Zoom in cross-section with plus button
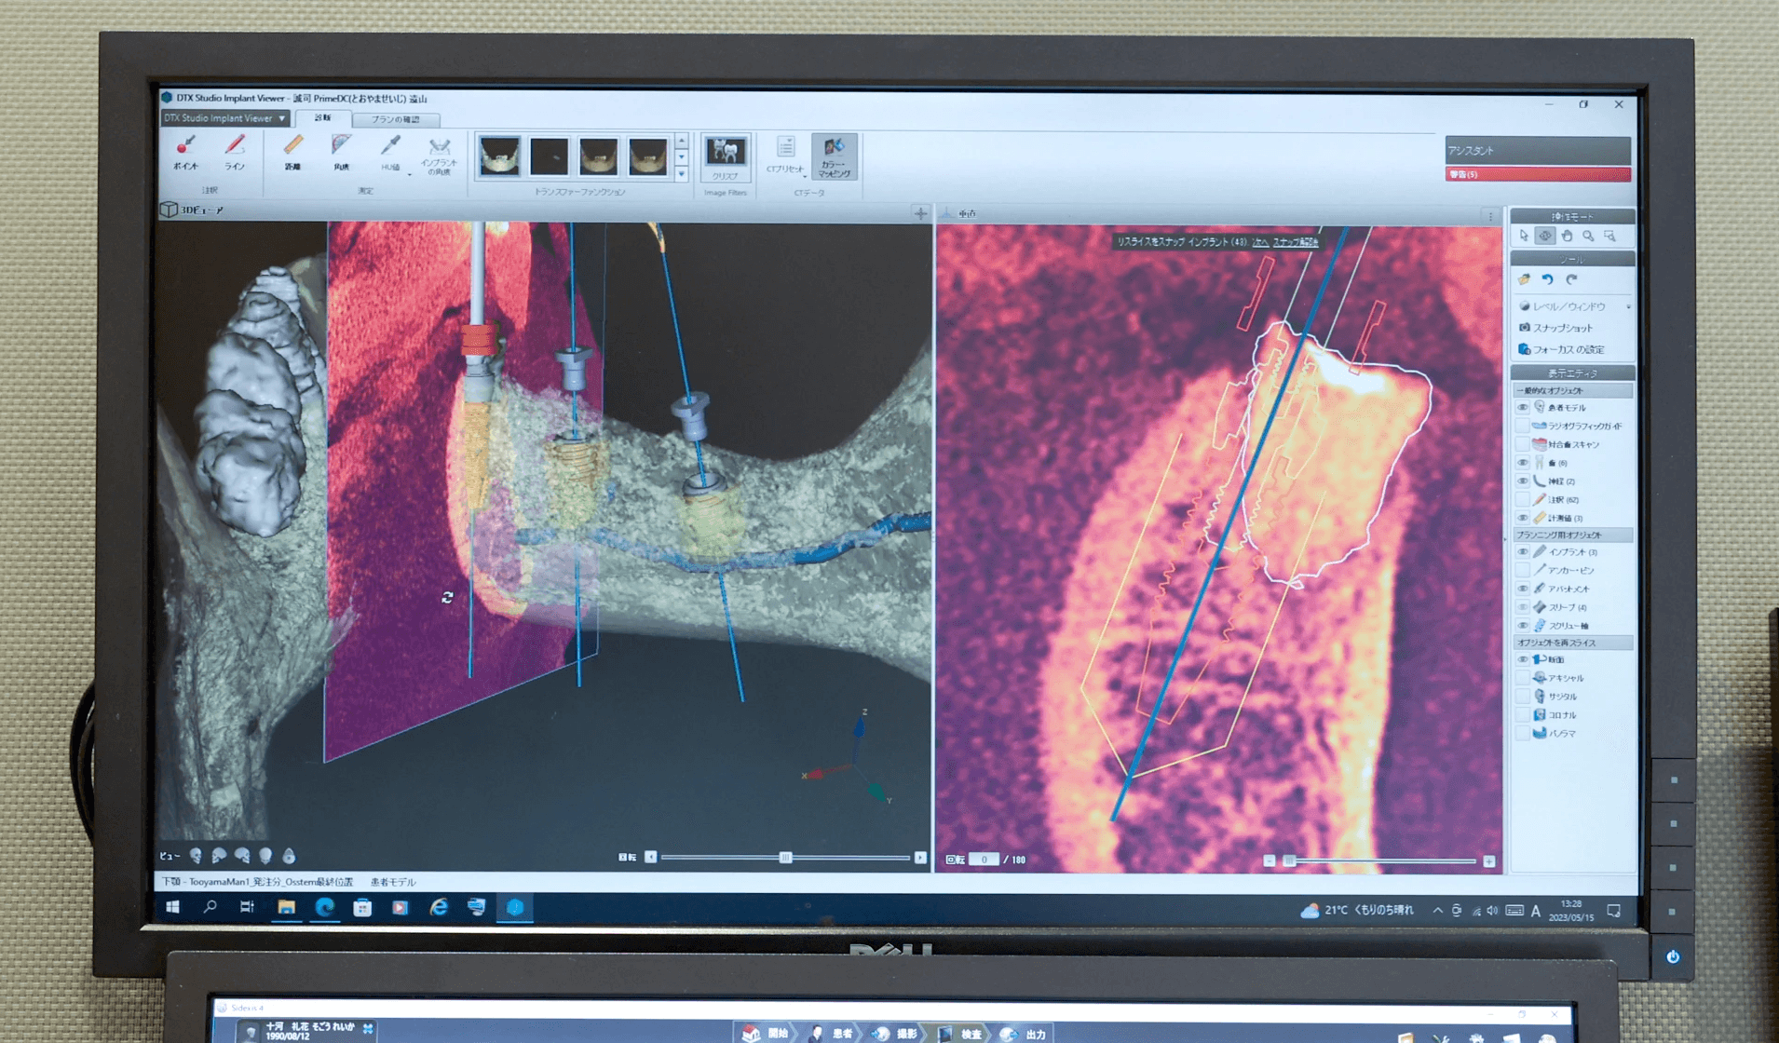Viewport: 1779px width, 1043px height. [x=1489, y=861]
